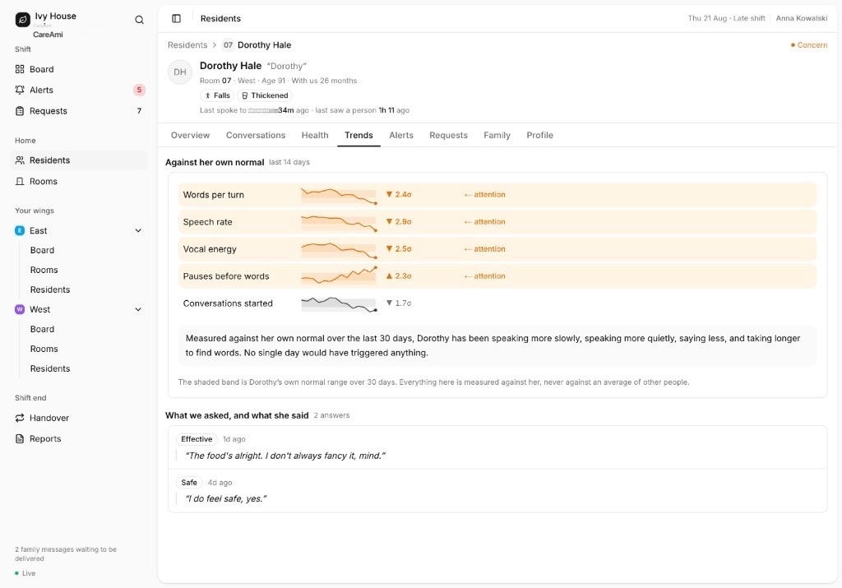Screen dimensions: 842x588
Task: Click the Board grid icon under Shift
Action: coord(20,69)
